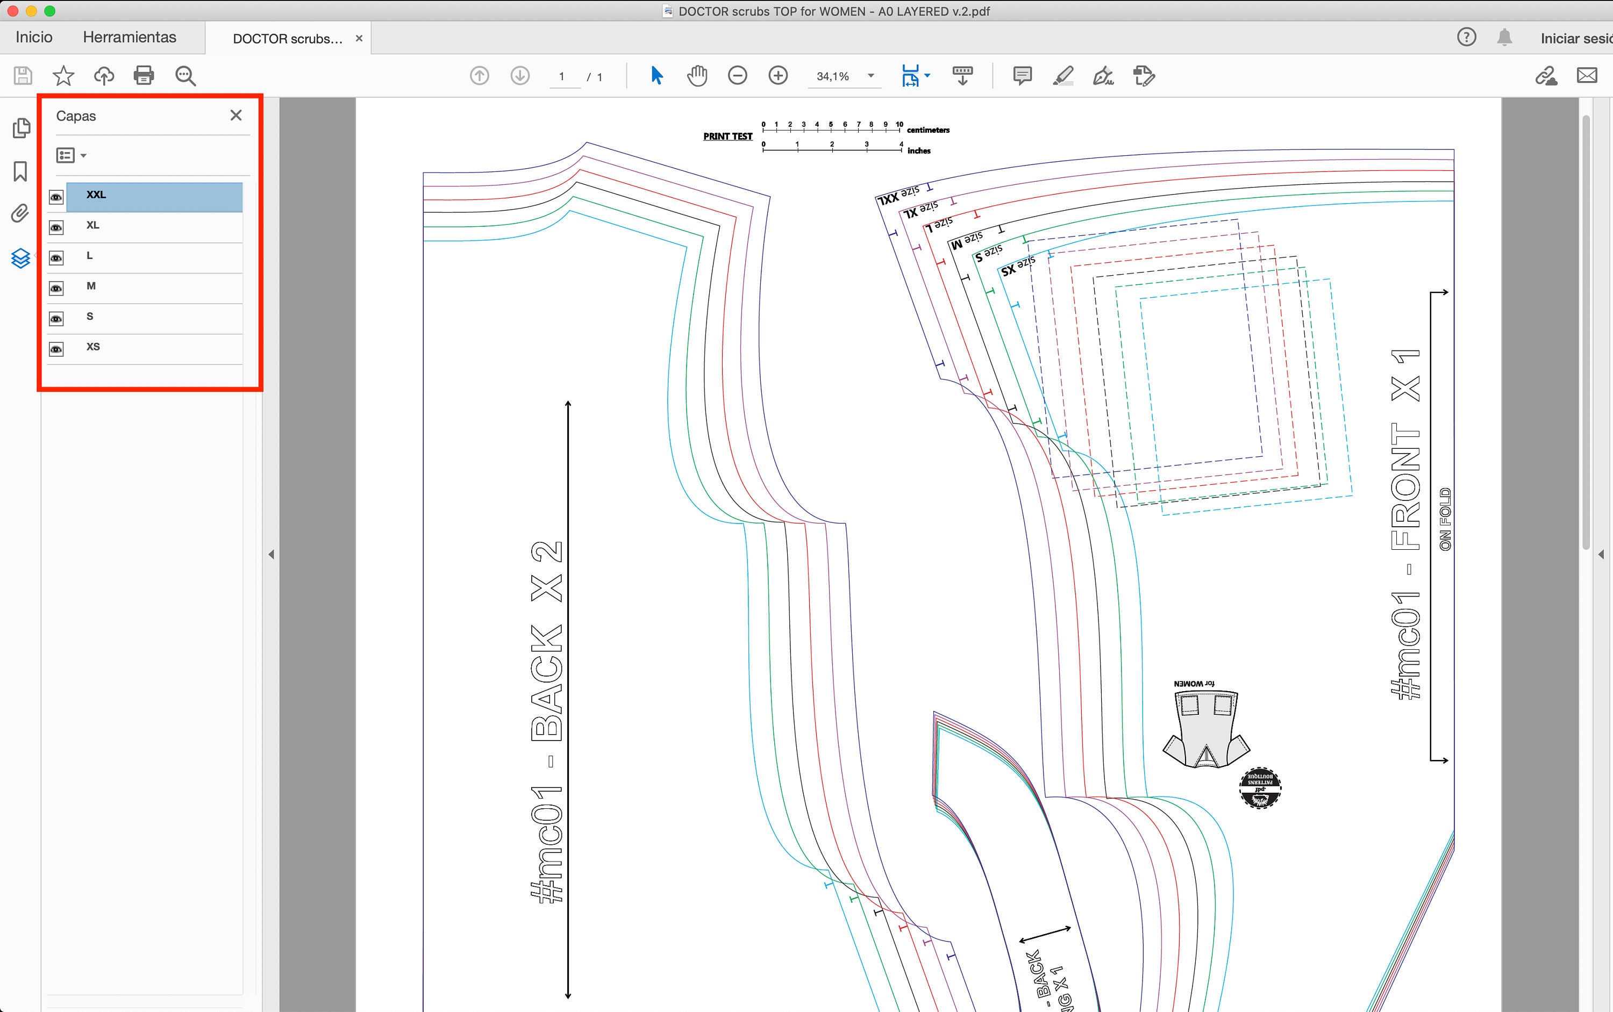Click the Save file icon
Image resolution: width=1613 pixels, height=1012 pixels.
[23, 76]
